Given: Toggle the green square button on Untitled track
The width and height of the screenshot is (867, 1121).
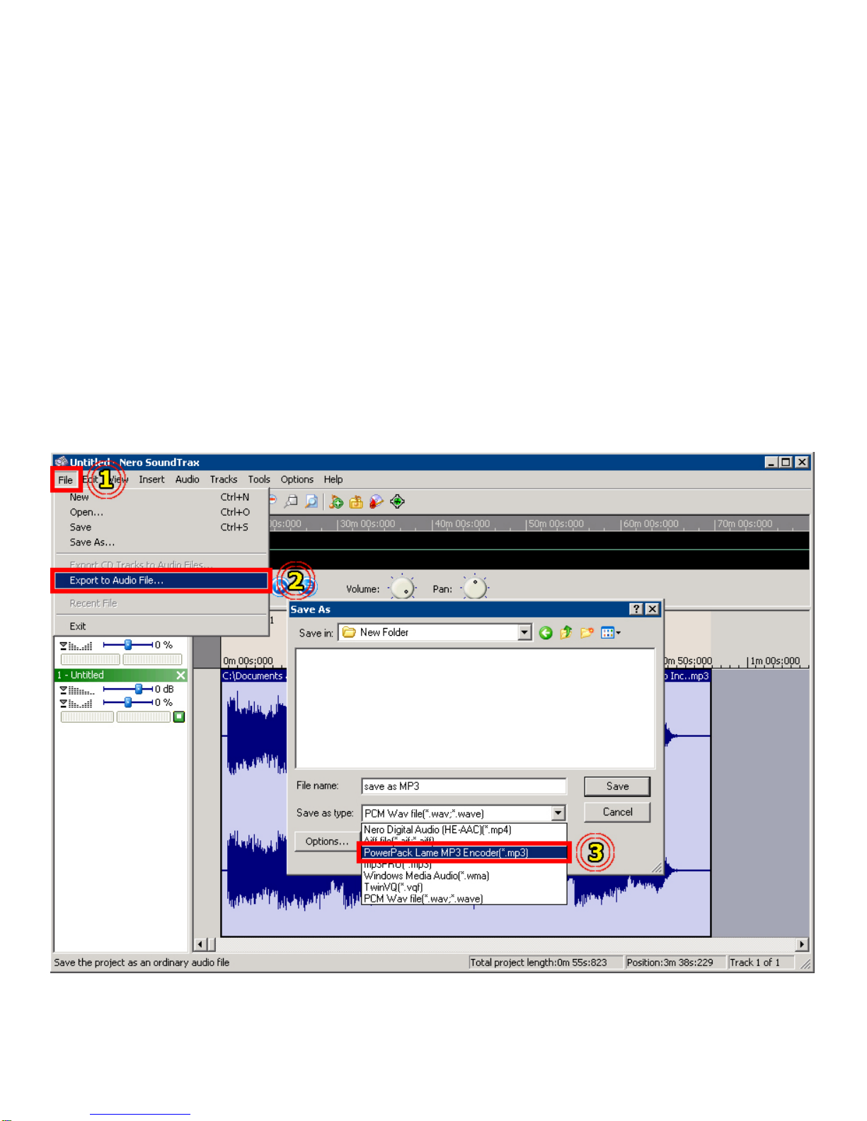Looking at the screenshot, I should [x=179, y=717].
